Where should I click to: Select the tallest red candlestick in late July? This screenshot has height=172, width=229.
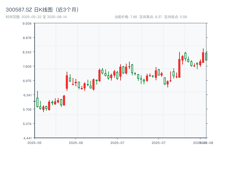(x=179, y=68)
